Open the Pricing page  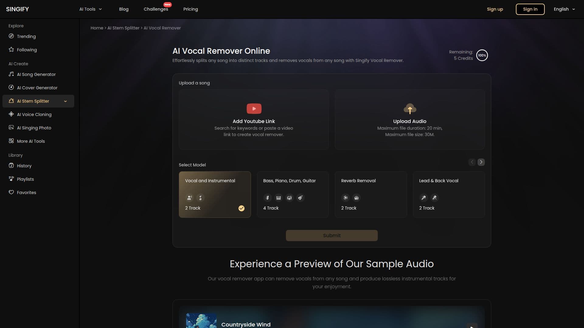[x=190, y=9]
